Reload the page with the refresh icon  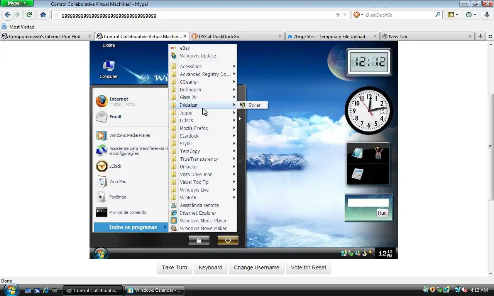coord(29,15)
